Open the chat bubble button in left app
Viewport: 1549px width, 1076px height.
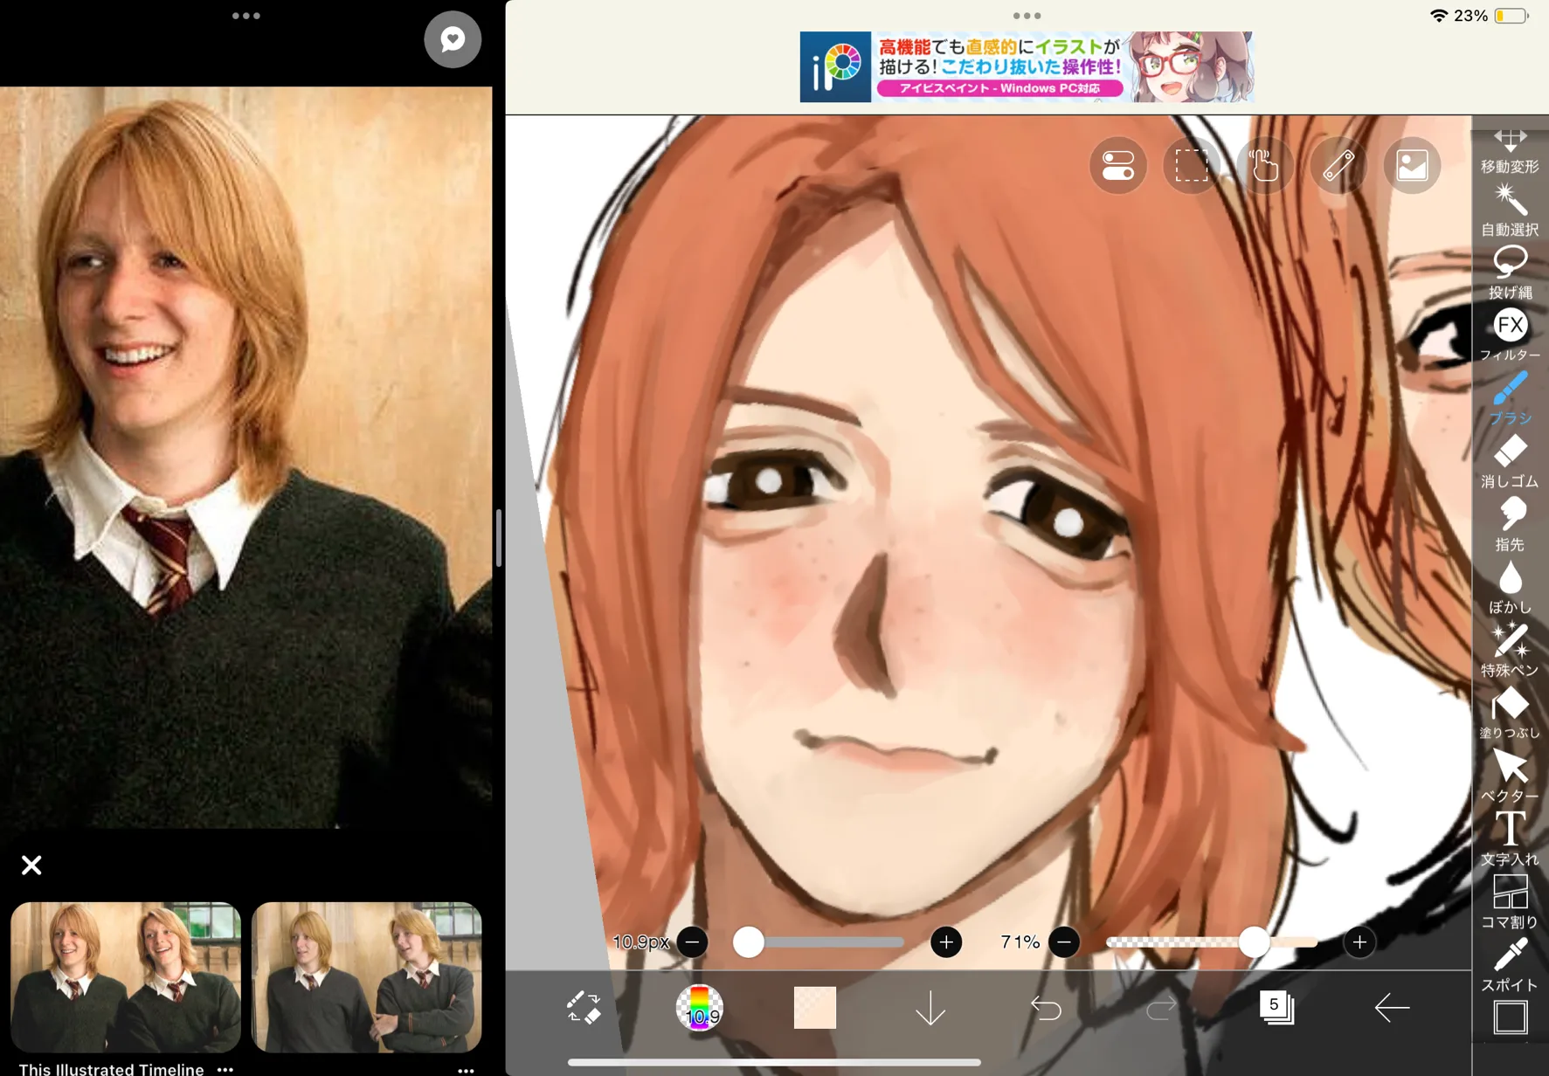(x=453, y=39)
